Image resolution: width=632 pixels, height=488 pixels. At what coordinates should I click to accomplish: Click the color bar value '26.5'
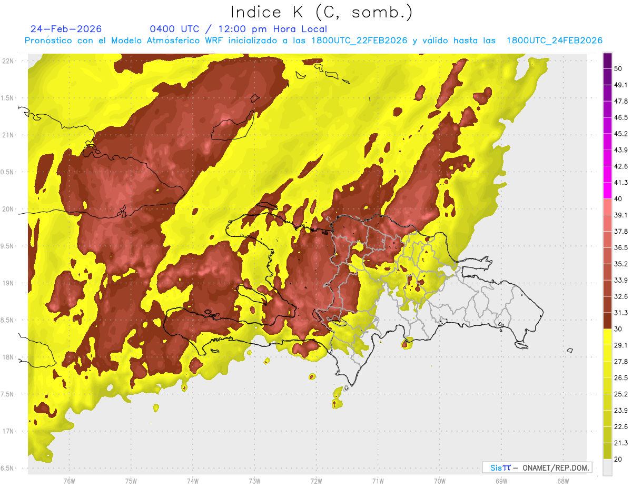coord(620,377)
